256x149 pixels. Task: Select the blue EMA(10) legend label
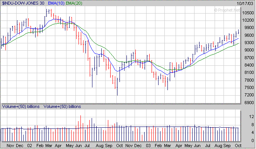56,3
